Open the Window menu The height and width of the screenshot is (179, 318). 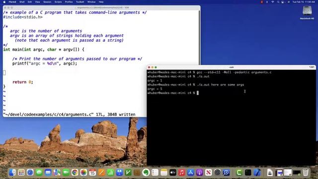point(91,2)
